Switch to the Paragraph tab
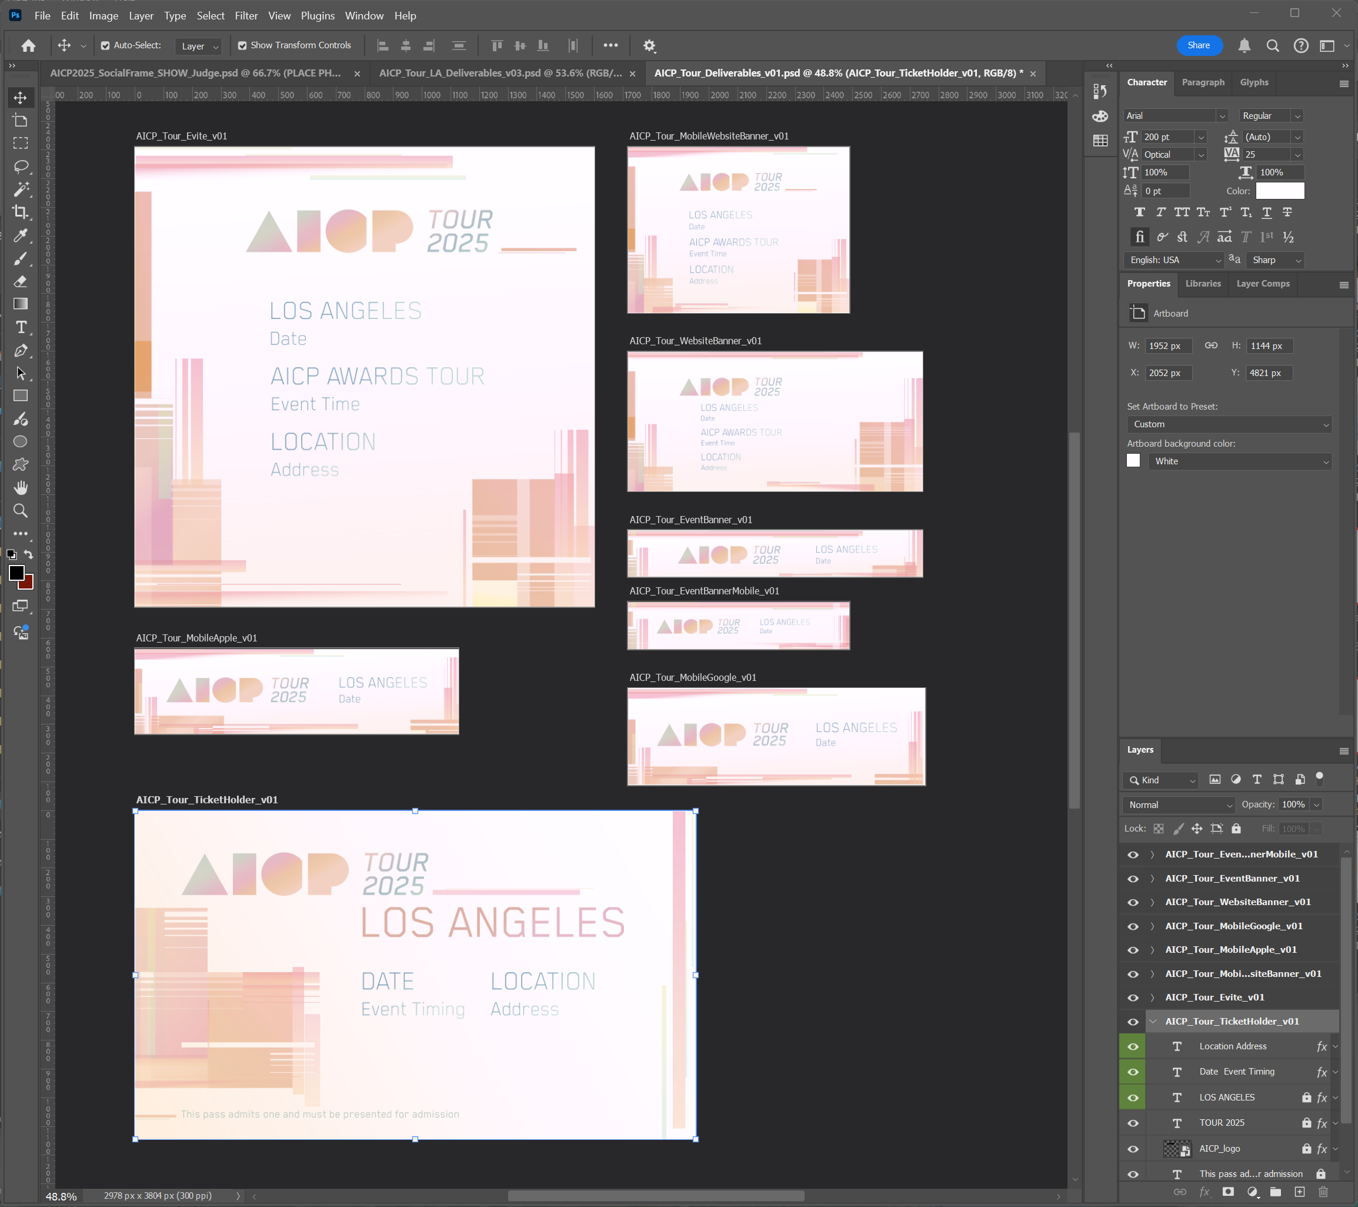This screenshot has height=1207, width=1358. 1203,82
